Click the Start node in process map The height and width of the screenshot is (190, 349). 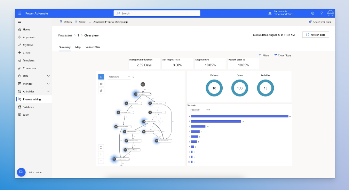tap(143, 84)
